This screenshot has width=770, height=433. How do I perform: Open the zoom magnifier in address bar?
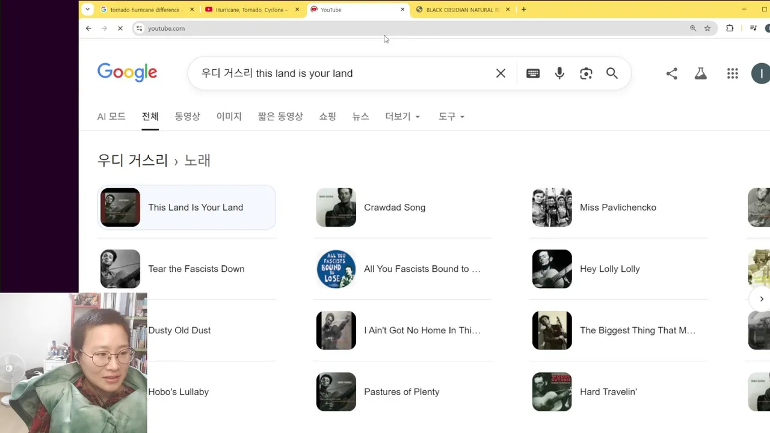point(693,28)
